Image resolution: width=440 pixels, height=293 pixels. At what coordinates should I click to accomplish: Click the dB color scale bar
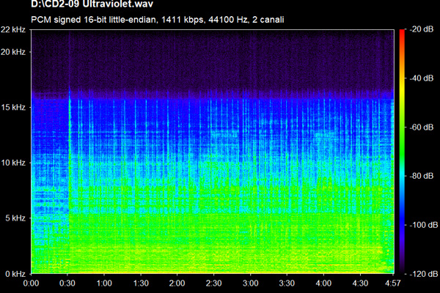tap(402, 152)
